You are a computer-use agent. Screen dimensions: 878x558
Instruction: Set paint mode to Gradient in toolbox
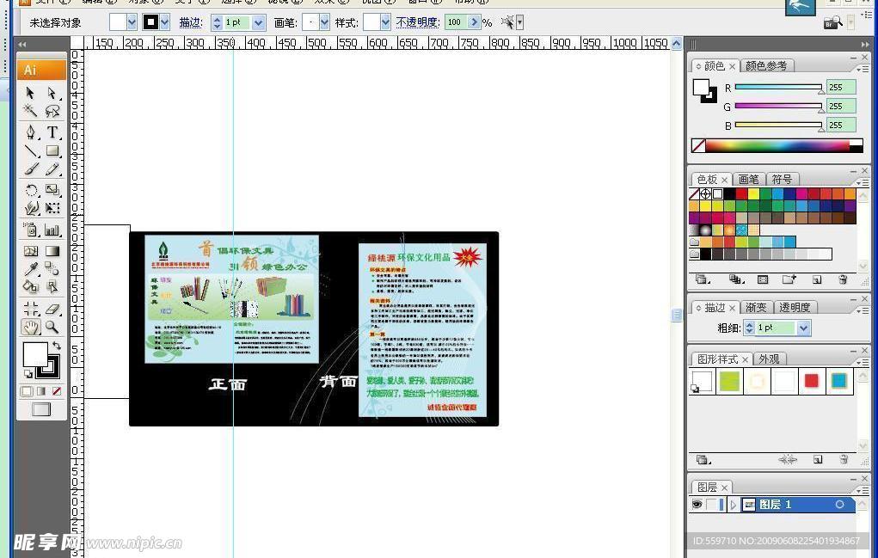[41, 391]
